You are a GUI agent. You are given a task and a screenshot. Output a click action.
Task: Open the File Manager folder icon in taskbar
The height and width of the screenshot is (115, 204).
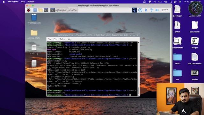pos(40,10)
